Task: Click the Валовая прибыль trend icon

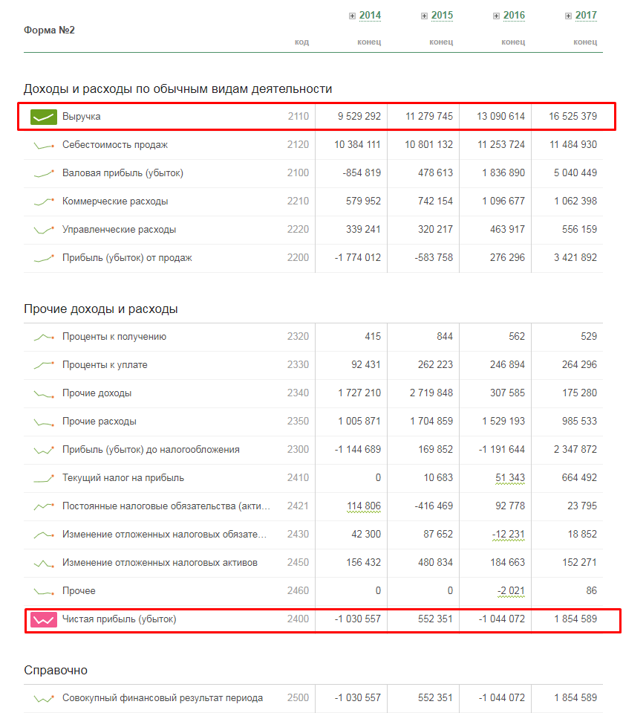Action: pos(44,173)
